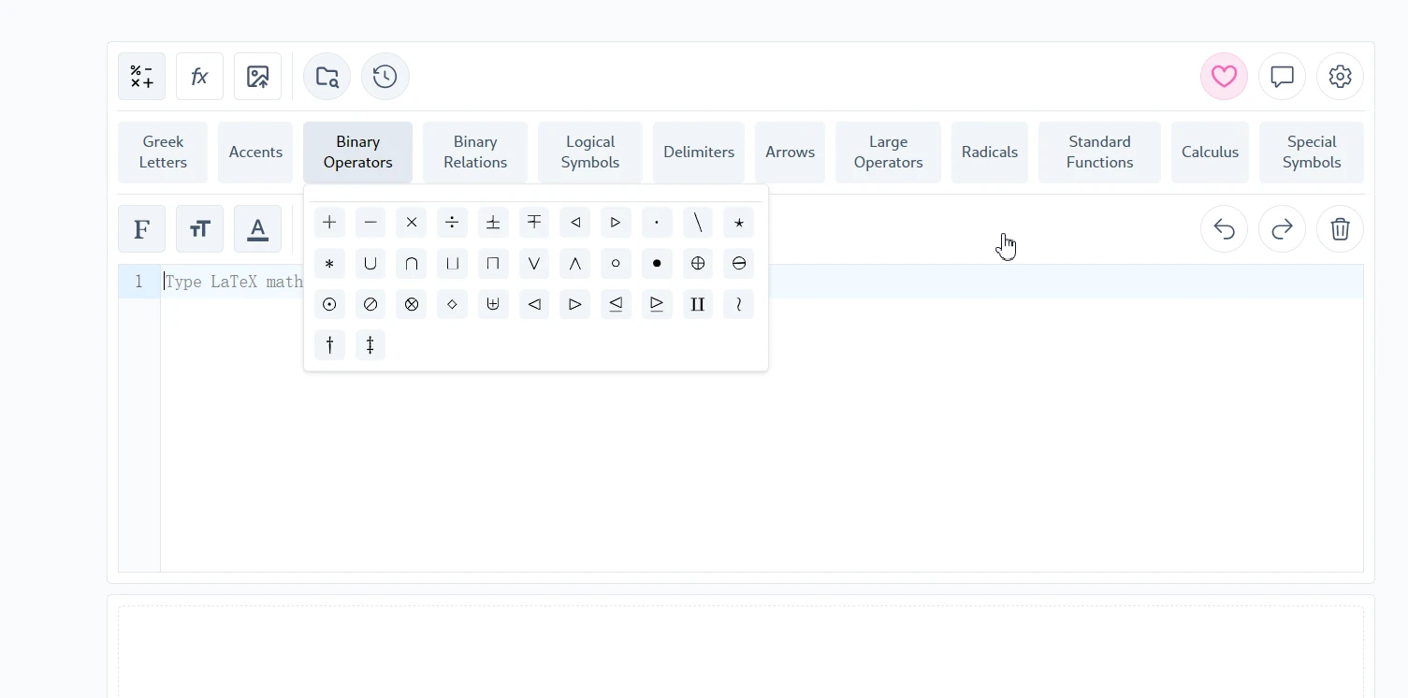Switch to the Calculus tab
The height and width of the screenshot is (698, 1408).
click(x=1210, y=153)
